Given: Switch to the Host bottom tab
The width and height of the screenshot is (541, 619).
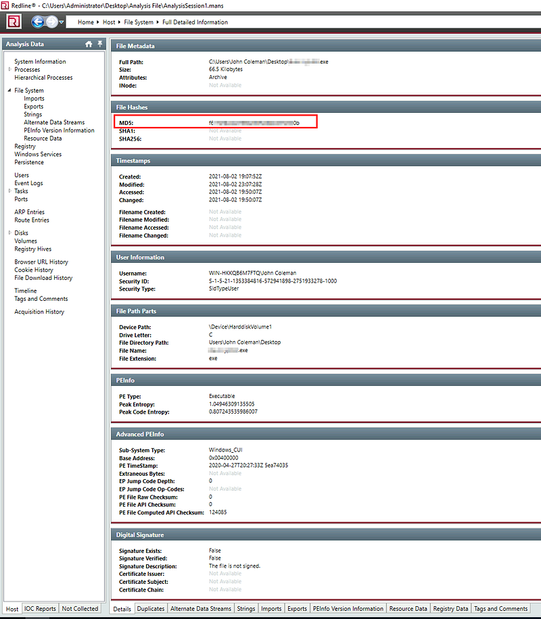Looking at the screenshot, I should [x=12, y=609].
